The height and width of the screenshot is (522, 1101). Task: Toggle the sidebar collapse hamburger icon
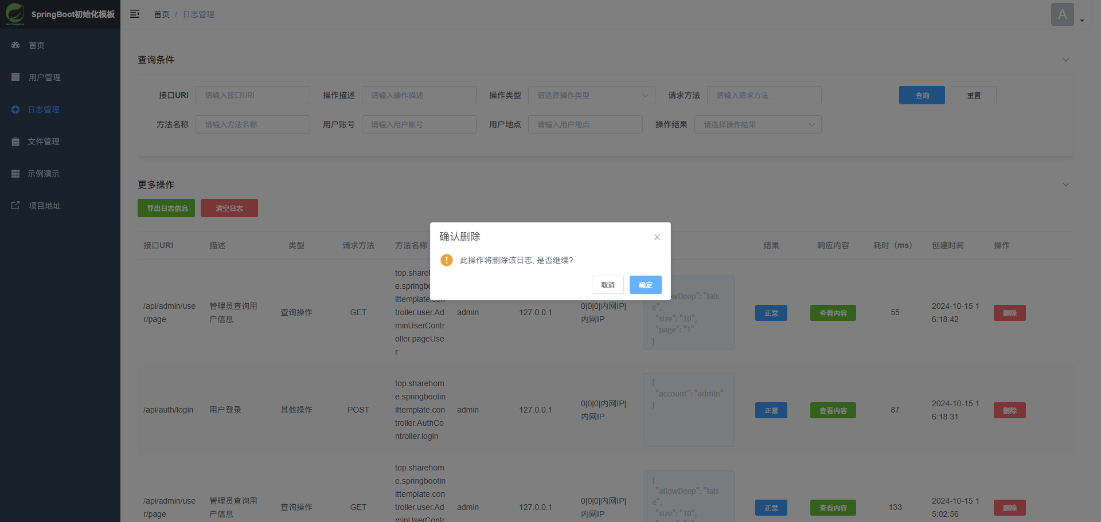coord(135,14)
